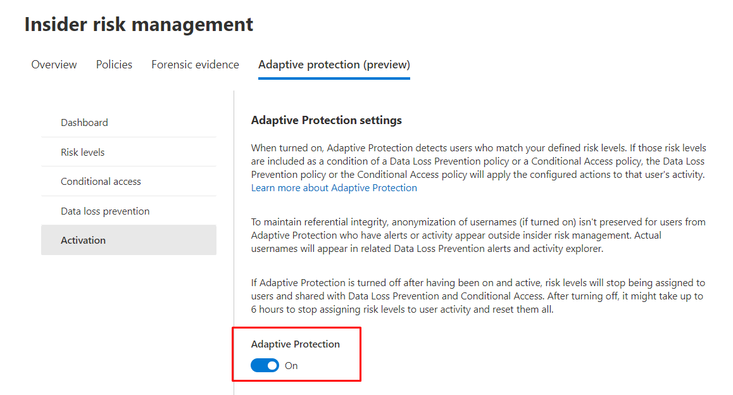Click the paragraph about turning Adaptive Protection off
Viewport: 733px width, 395px height.
tap(478, 296)
